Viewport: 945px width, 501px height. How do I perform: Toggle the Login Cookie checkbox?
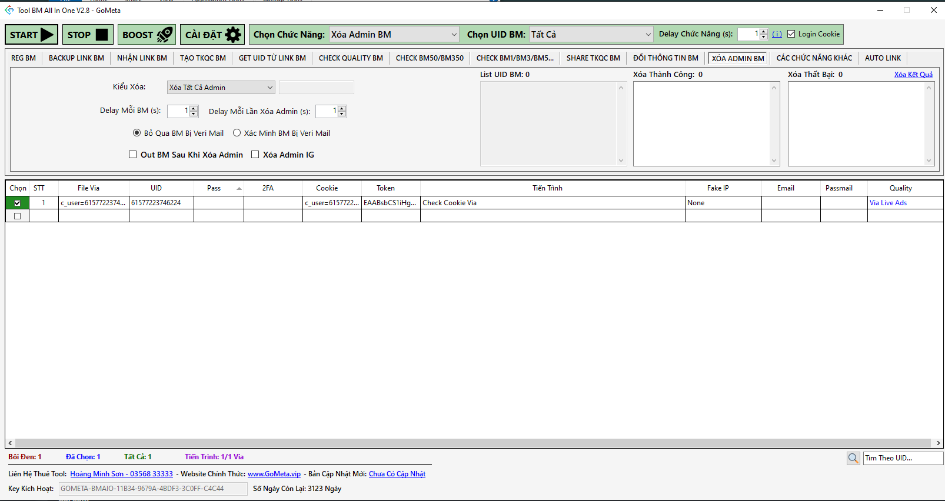pos(791,34)
